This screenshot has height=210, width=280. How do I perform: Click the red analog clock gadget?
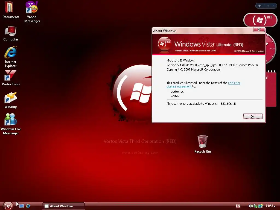coord(271,49)
